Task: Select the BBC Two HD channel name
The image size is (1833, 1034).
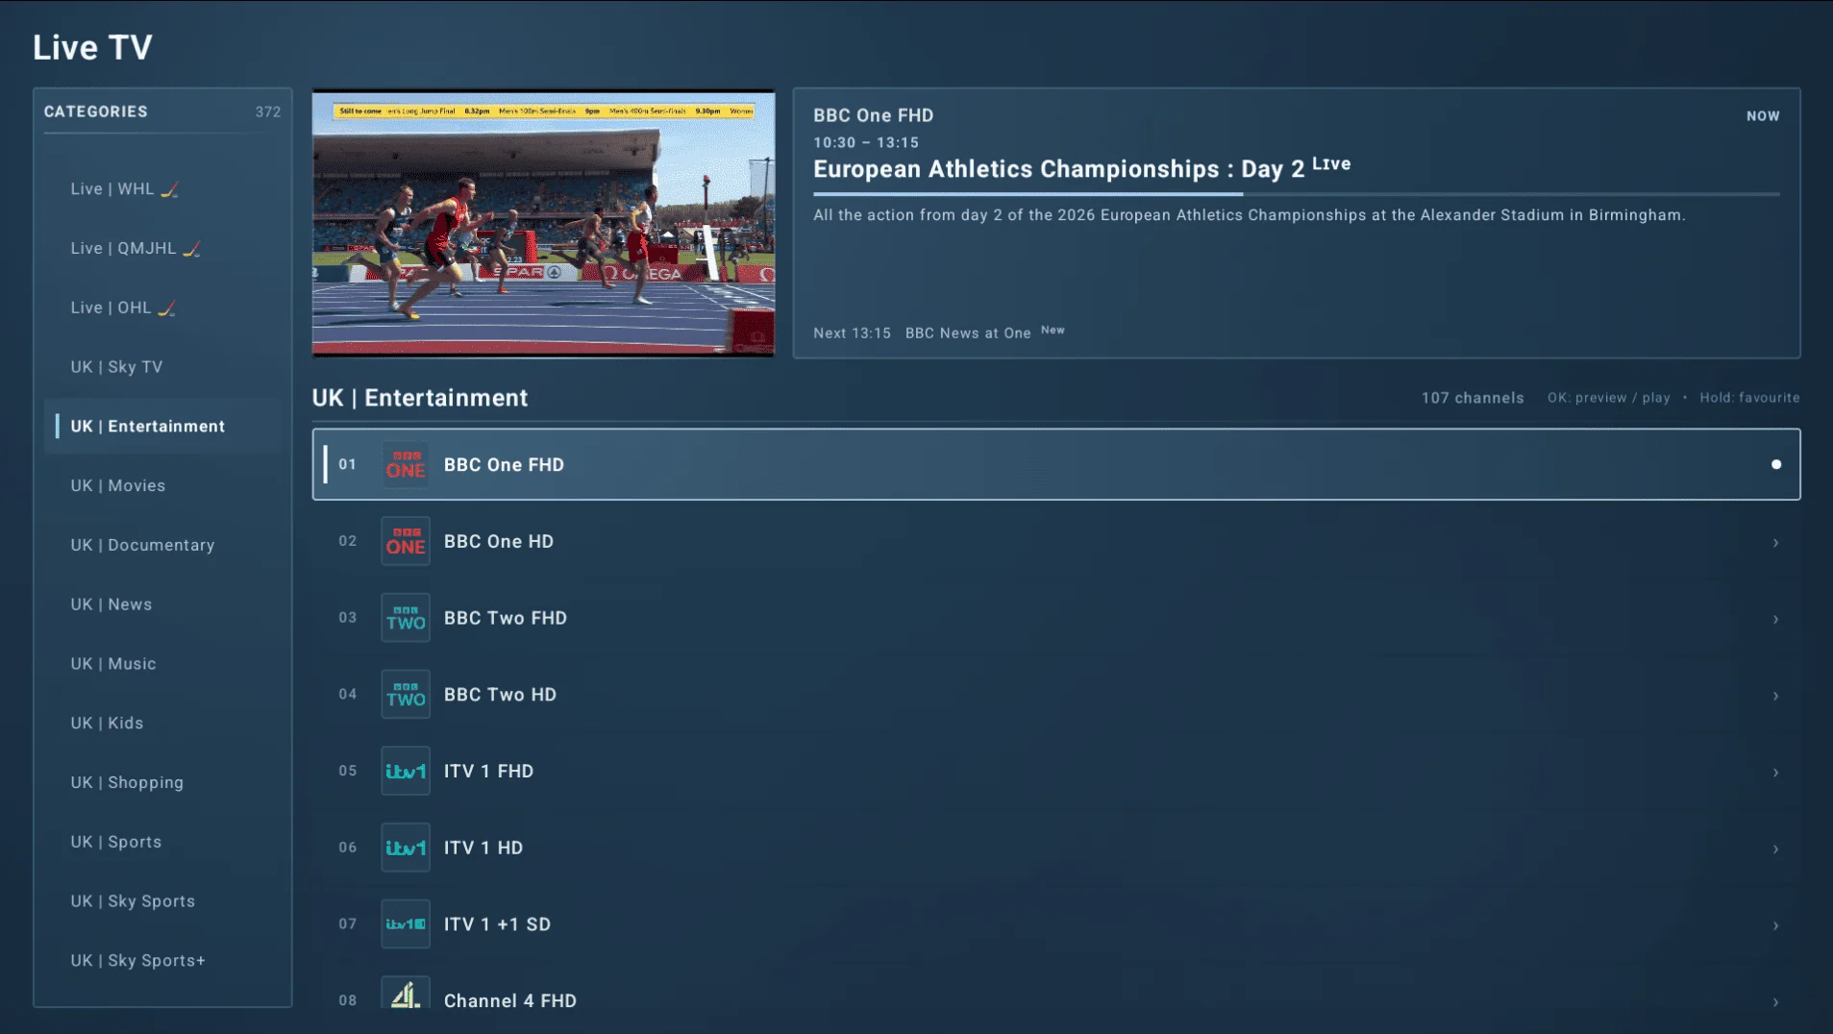Action: [500, 695]
